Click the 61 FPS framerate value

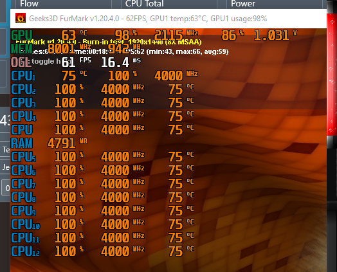pos(77,62)
